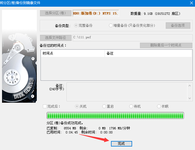The width and height of the screenshot is (195, 150).
Task: Click 删除最后一个时间点 button
Action: point(166,45)
